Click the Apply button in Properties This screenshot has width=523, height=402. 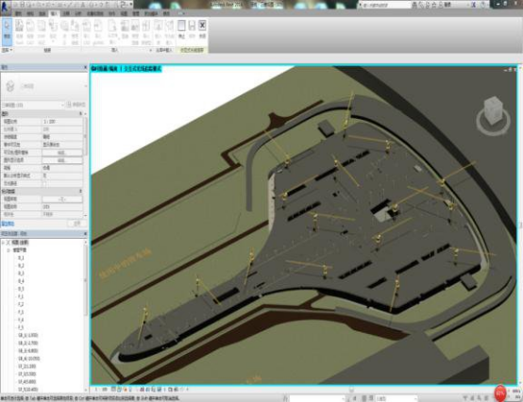76,224
